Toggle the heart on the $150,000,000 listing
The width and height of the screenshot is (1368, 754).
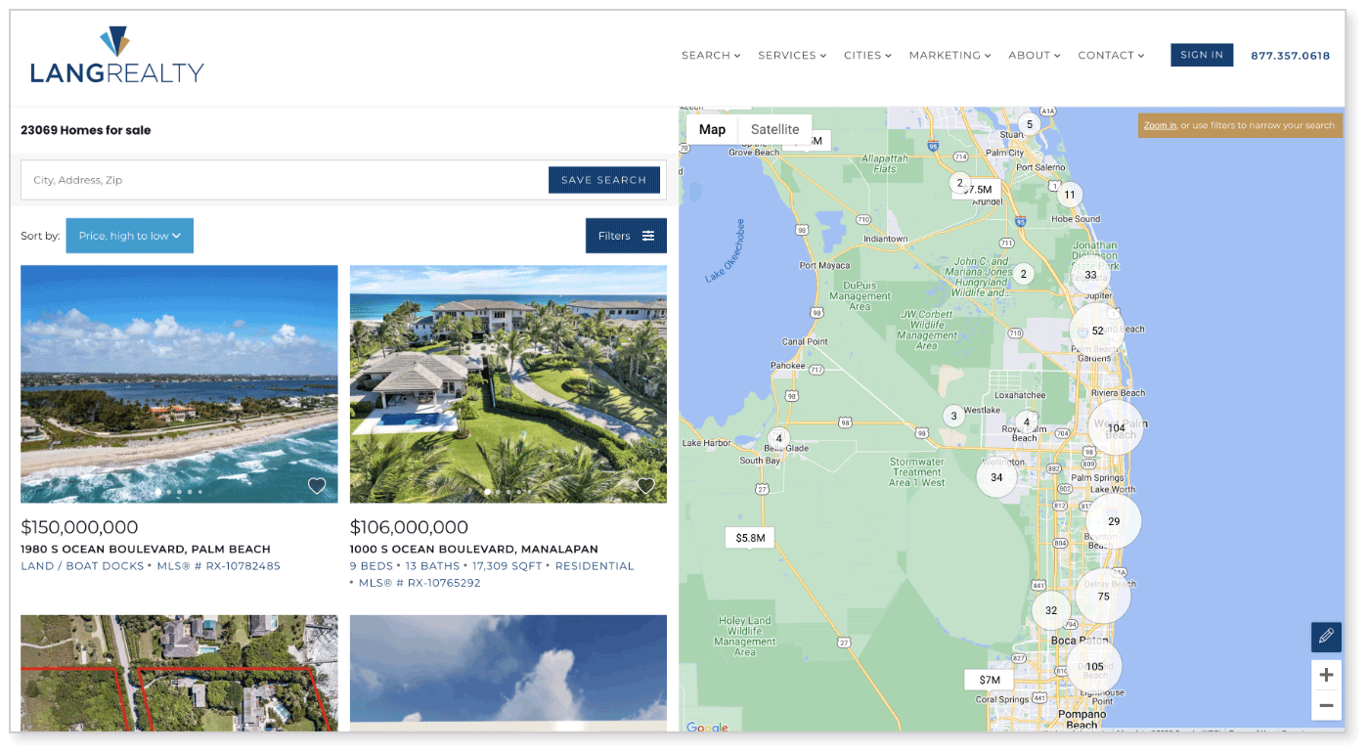pos(316,485)
